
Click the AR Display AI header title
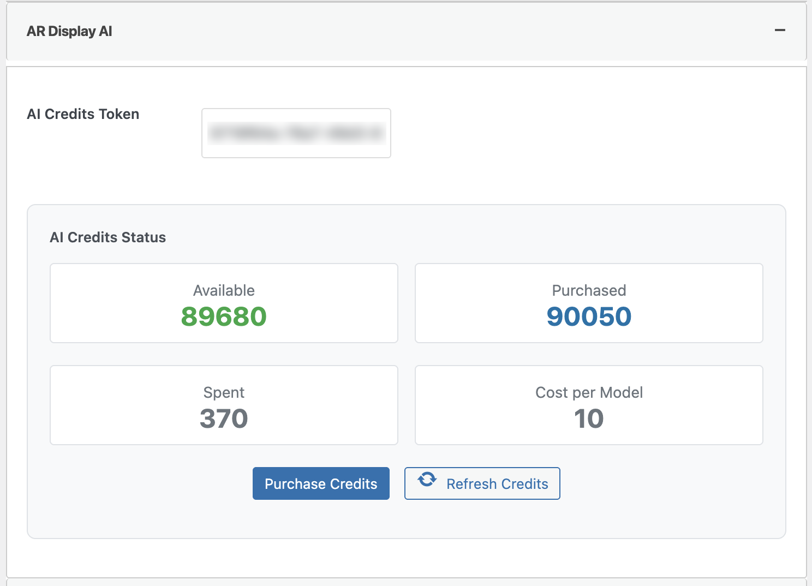(69, 32)
